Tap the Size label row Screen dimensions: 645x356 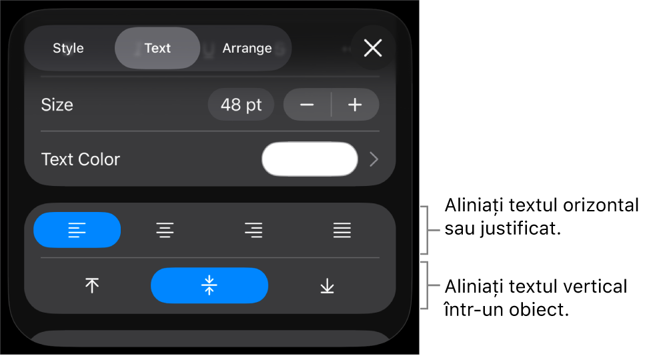pyautogui.click(x=210, y=105)
